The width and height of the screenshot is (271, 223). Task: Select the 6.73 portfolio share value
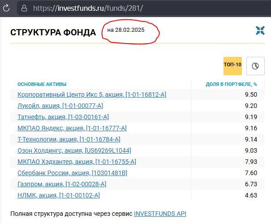(251, 184)
